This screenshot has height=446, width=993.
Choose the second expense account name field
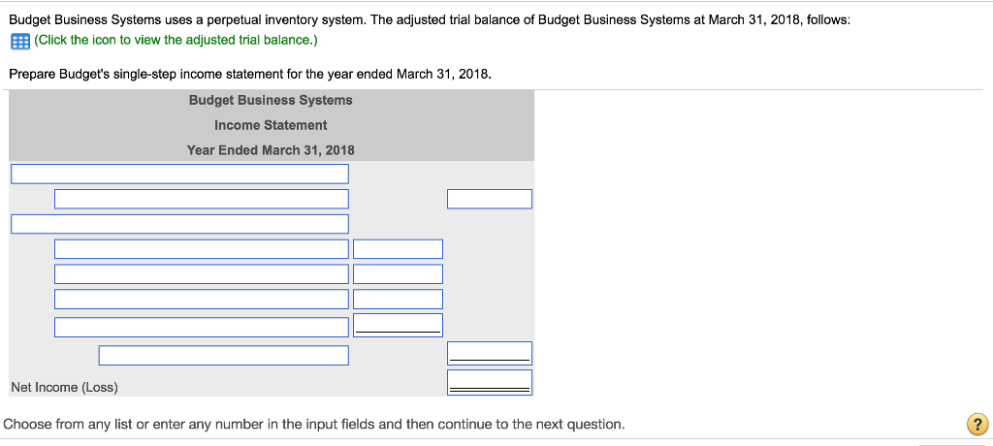(x=202, y=274)
